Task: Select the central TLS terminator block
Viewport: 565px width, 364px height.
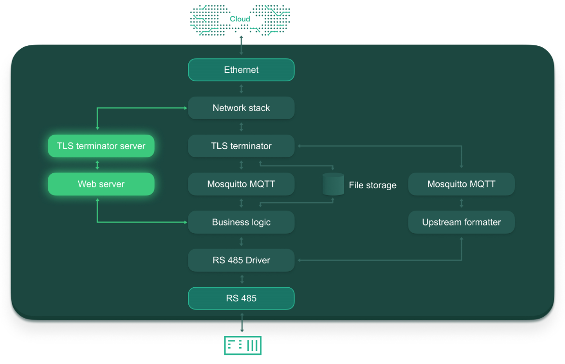Action: pyautogui.click(x=241, y=146)
